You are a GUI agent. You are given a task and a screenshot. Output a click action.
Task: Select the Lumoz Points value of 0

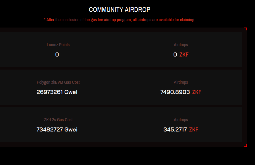click(x=57, y=55)
